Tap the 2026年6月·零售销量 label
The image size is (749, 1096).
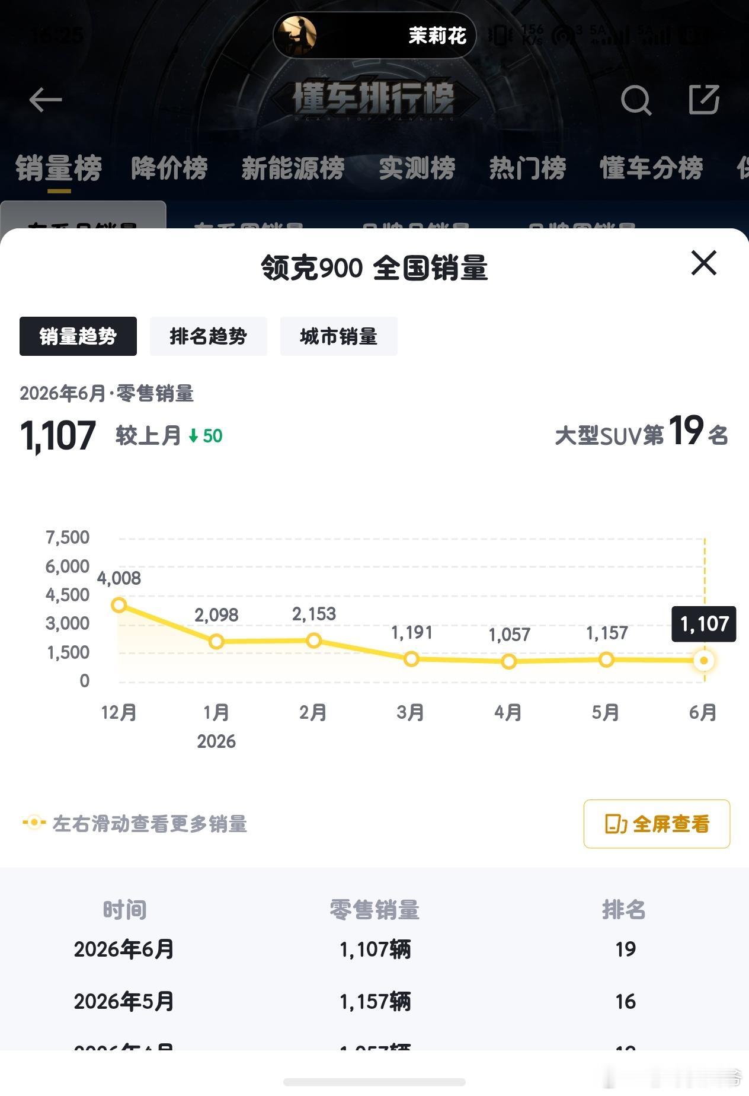click(107, 393)
